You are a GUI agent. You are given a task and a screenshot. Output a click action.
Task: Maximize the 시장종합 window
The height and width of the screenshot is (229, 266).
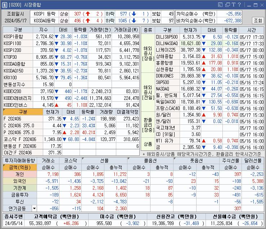pyautogui.click(x=256, y=5)
